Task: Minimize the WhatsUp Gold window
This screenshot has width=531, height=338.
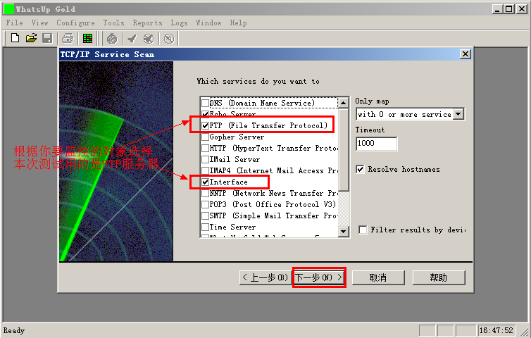Action: point(497,9)
